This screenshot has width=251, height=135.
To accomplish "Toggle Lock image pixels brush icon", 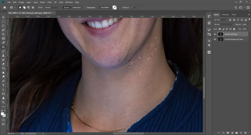I will [x=223, y=29].
